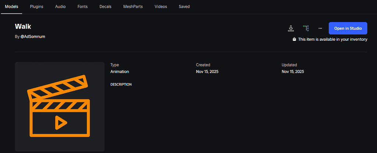
Task: Open the Audio tab
Action: 60,7
